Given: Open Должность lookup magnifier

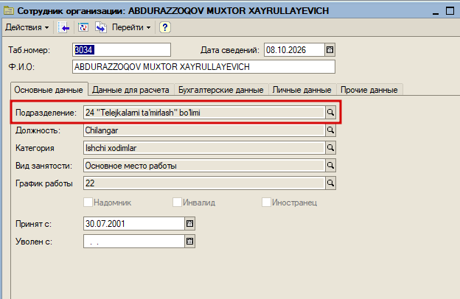Looking at the screenshot, I should pos(330,130).
